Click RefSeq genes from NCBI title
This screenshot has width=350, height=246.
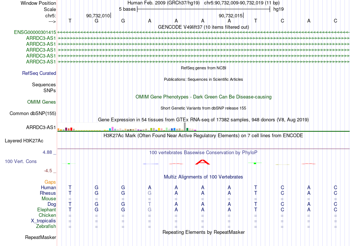click(x=203, y=68)
